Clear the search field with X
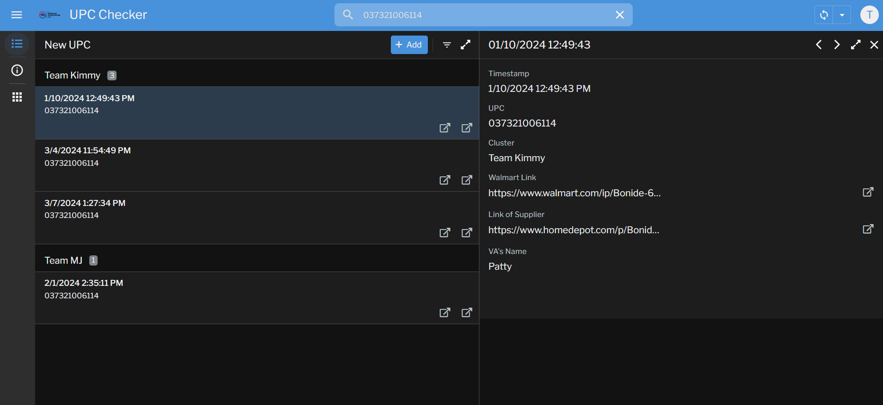Image resolution: width=883 pixels, height=405 pixels. coord(620,15)
